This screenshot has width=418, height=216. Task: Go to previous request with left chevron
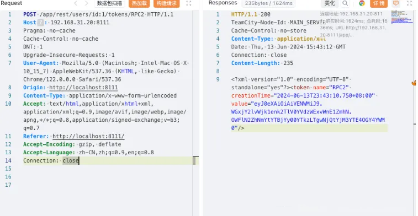(76, 3)
